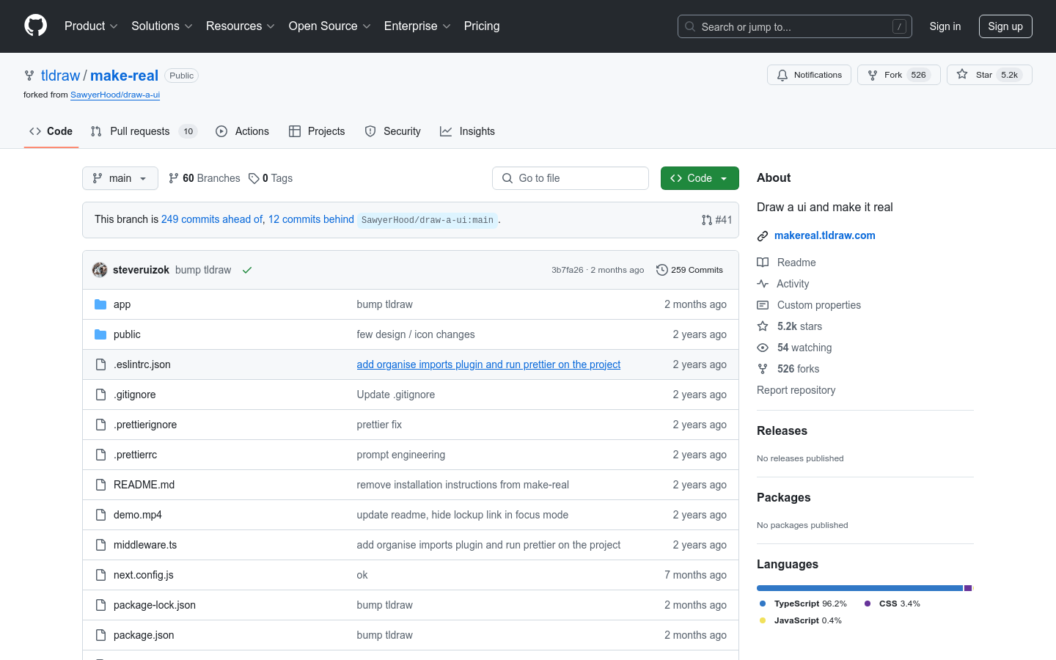Click the Notifications button

click(x=809, y=75)
